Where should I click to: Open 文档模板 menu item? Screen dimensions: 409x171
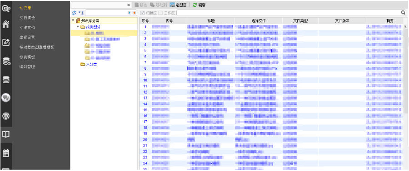pos(27,18)
